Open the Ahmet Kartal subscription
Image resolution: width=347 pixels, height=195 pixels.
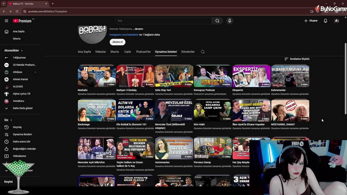pos(21,79)
